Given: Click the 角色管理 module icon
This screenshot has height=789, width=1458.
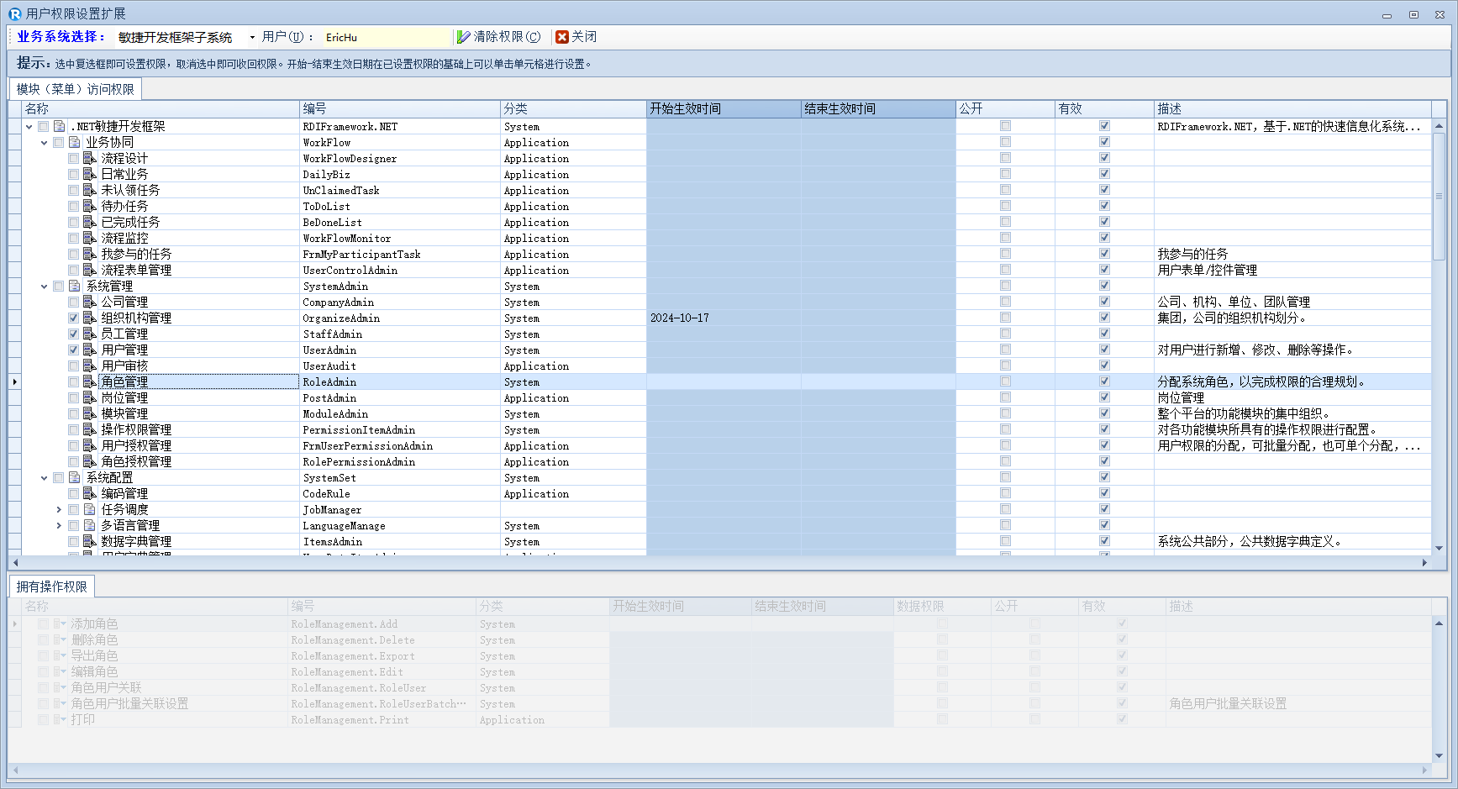Looking at the screenshot, I should [x=89, y=381].
